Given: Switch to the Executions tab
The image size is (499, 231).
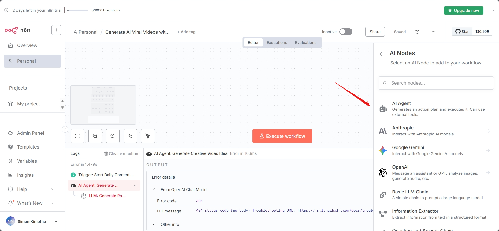Looking at the screenshot, I should 277,43.
